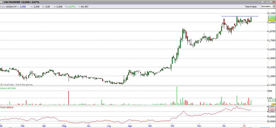Click the Giu month label on time axis
This screenshot has width=276, height=128.
[89, 126]
